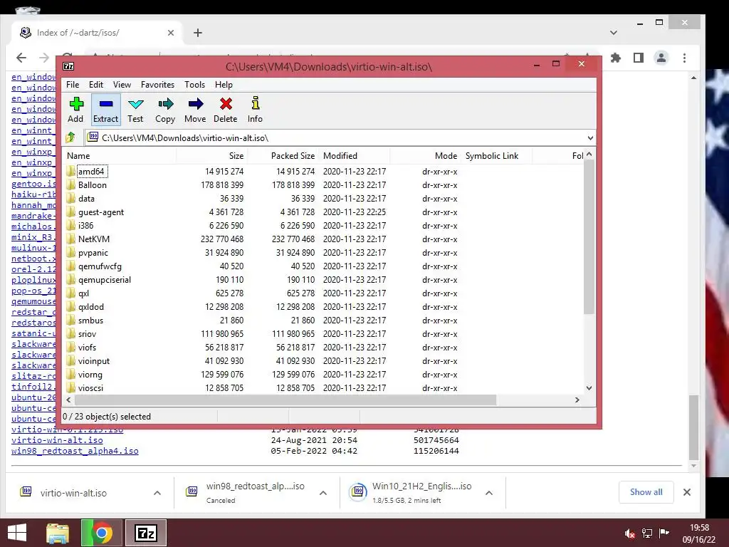Open the Tools menu
The height and width of the screenshot is (547, 729).
point(194,85)
